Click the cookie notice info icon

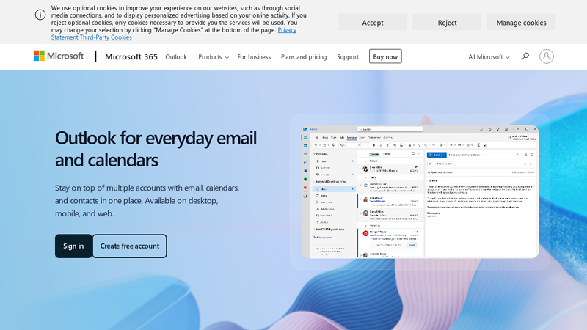[40, 15]
